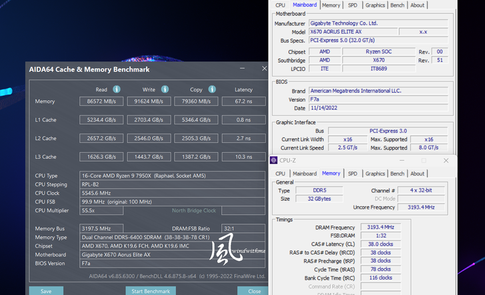Switch to CPU tab in Mainboard CPU-Z window
Screen dimensions: 485x295
pos(280,5)
